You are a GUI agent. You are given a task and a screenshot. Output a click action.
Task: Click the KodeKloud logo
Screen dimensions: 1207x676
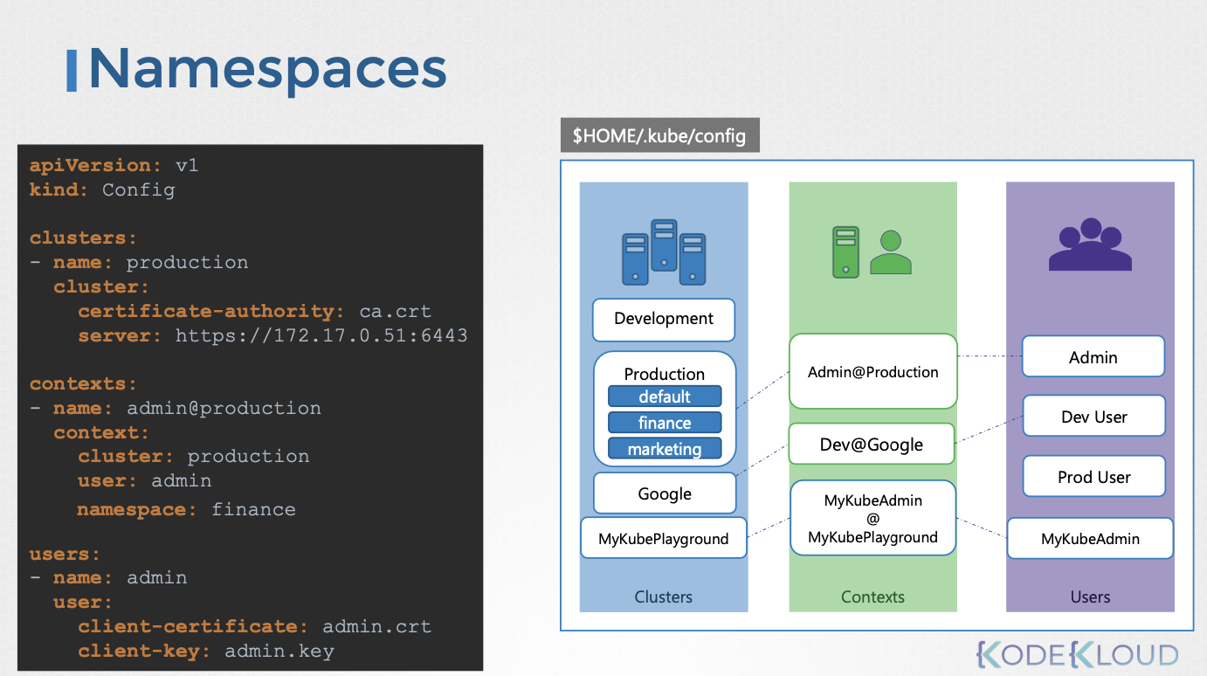click(1077, 654)
